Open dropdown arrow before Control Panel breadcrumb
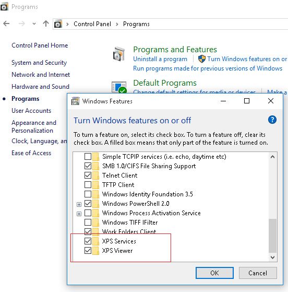This screenshot has width=288, height=292. pos(67,24)
